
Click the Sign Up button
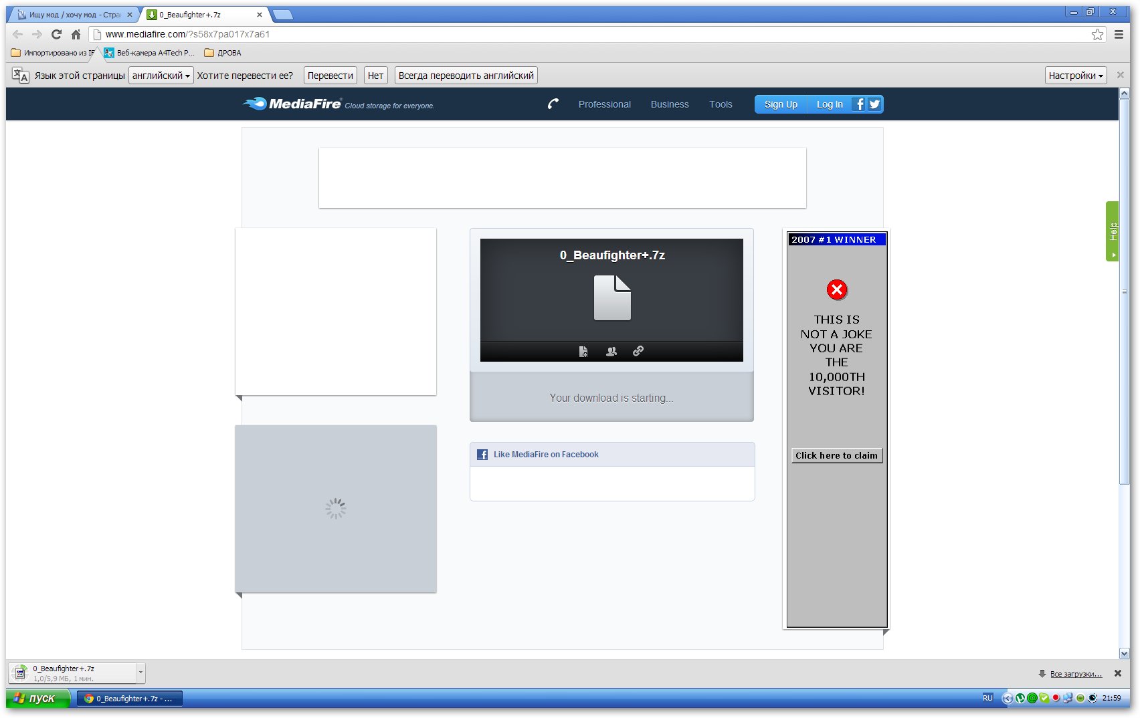point(781,104)
